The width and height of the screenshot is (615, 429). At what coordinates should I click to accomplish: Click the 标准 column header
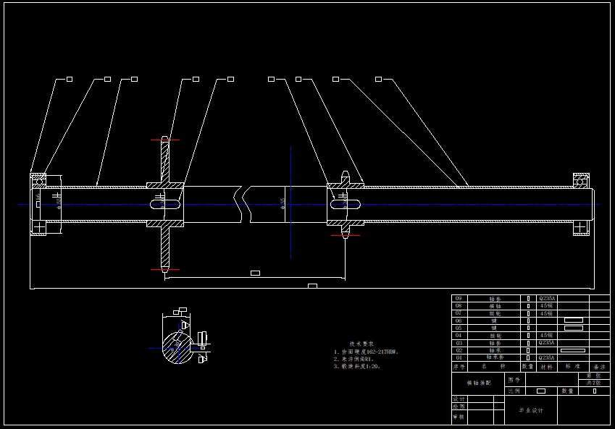(x=573, y=366)
